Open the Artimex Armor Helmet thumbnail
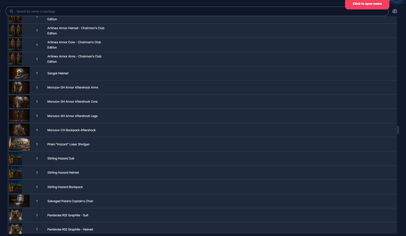Image resolution: width=406 pixels, height=236 pixels. [16, 30]
